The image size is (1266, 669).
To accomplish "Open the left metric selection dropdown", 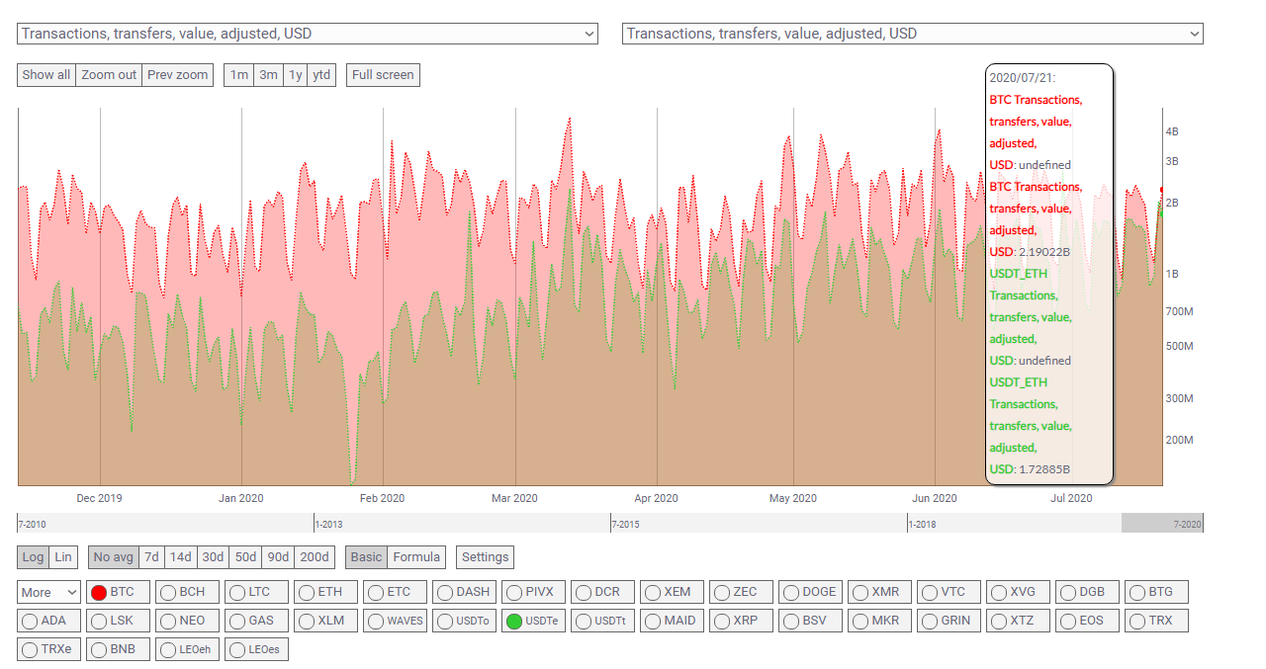I will (x=307, y=34).
